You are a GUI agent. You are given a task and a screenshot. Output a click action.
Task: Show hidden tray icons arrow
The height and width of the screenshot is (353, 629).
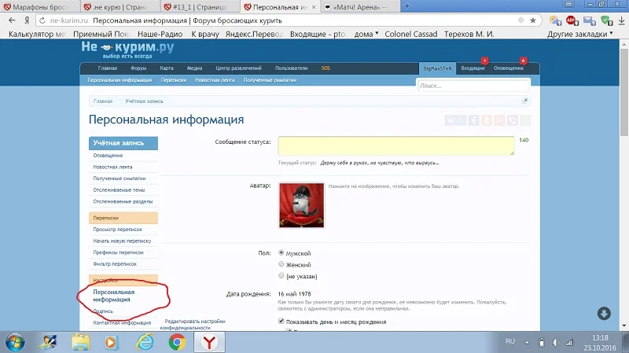point(527,342)
